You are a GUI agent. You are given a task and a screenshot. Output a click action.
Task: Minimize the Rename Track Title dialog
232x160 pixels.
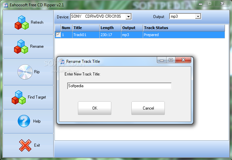[x=162, y=60]
